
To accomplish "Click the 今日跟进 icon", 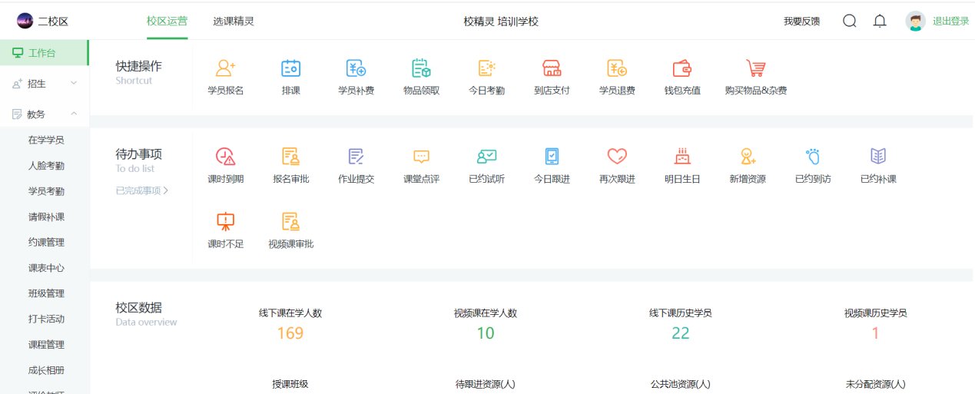I will (x=552, y=157).
